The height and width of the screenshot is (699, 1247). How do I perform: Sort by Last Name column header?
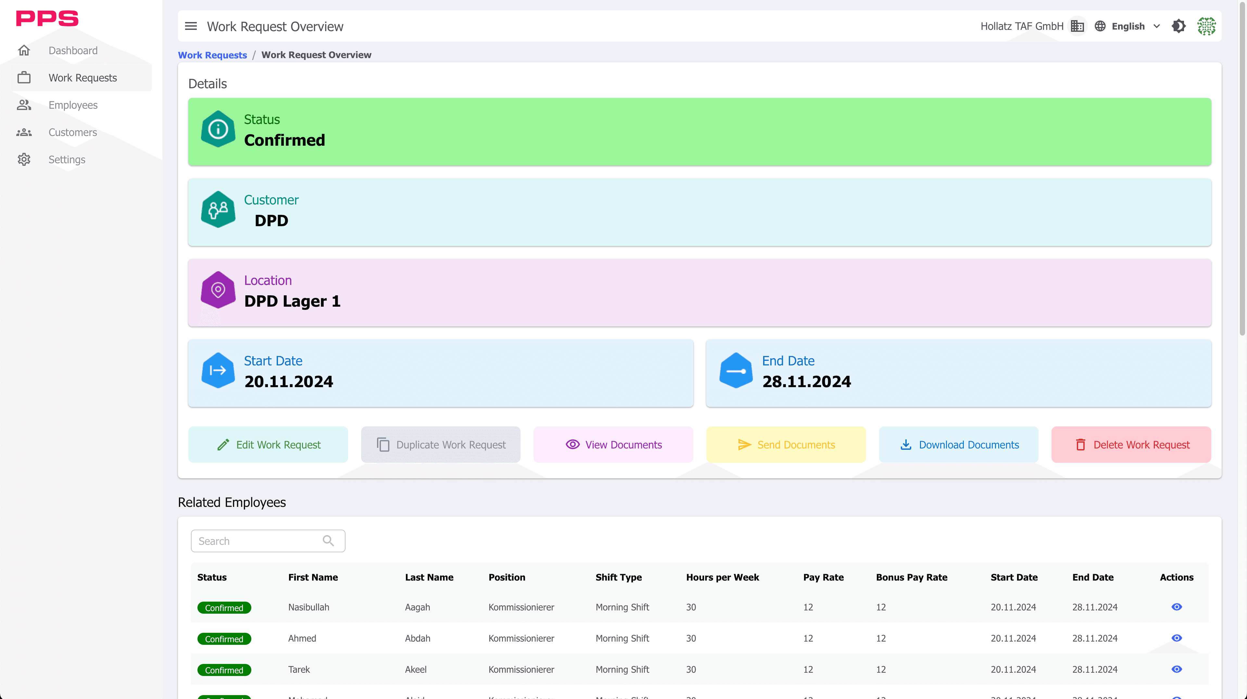pos(429,577)
